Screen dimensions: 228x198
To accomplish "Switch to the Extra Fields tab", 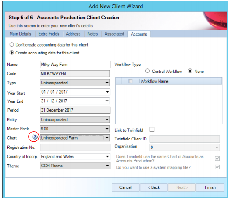I will 49,34.
